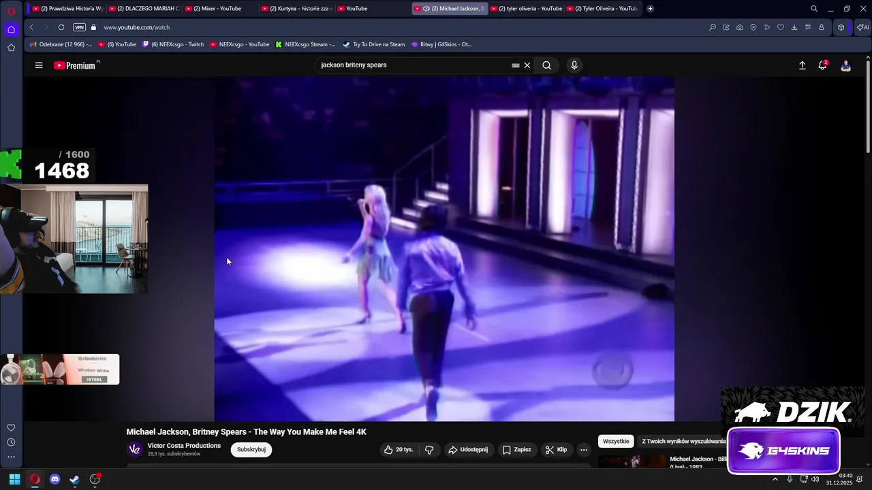Open Discord from taskbar
Screen dimensions: 872x490
tap(54, 479)
